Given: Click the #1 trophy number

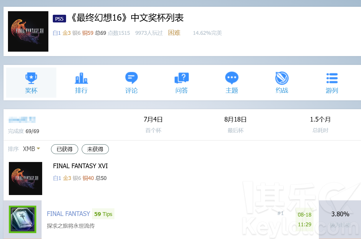Looking at the screenshot, I should point(280,213).
